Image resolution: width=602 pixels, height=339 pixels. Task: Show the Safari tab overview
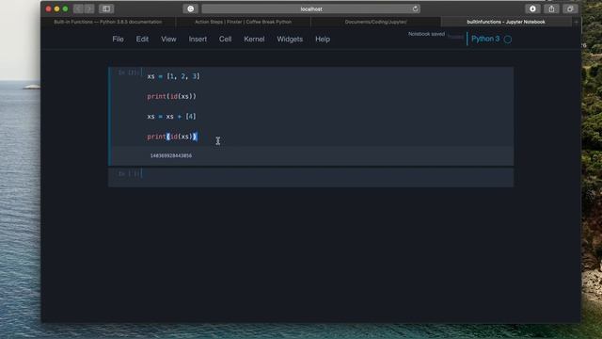pyautogui.click(x=570, y=8)
